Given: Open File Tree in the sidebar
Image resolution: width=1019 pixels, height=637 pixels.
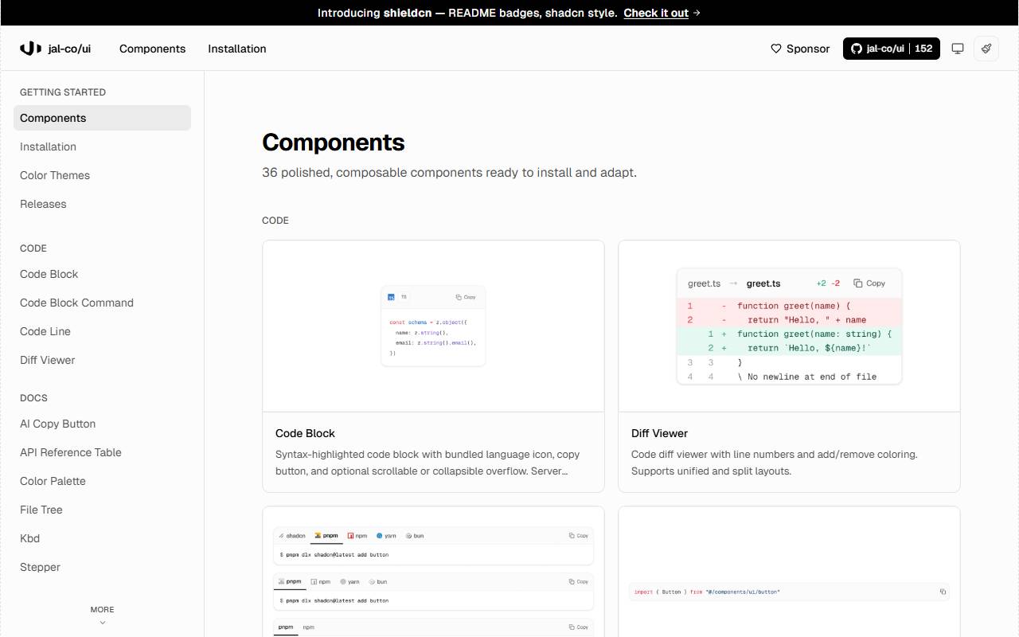Looking at the screenshot, I should point(102,510).
